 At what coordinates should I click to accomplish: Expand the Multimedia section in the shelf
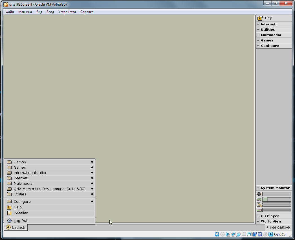point(274,35)
